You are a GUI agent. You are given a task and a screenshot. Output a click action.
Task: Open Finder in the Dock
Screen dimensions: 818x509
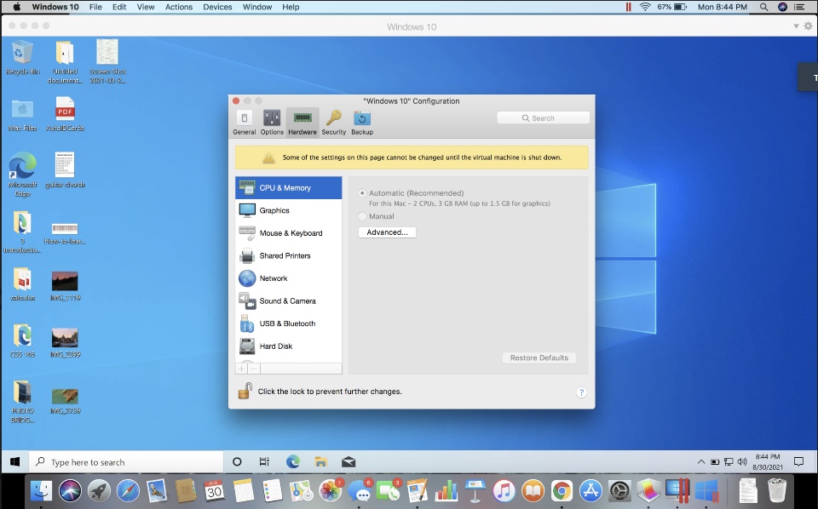pos(42,491)
